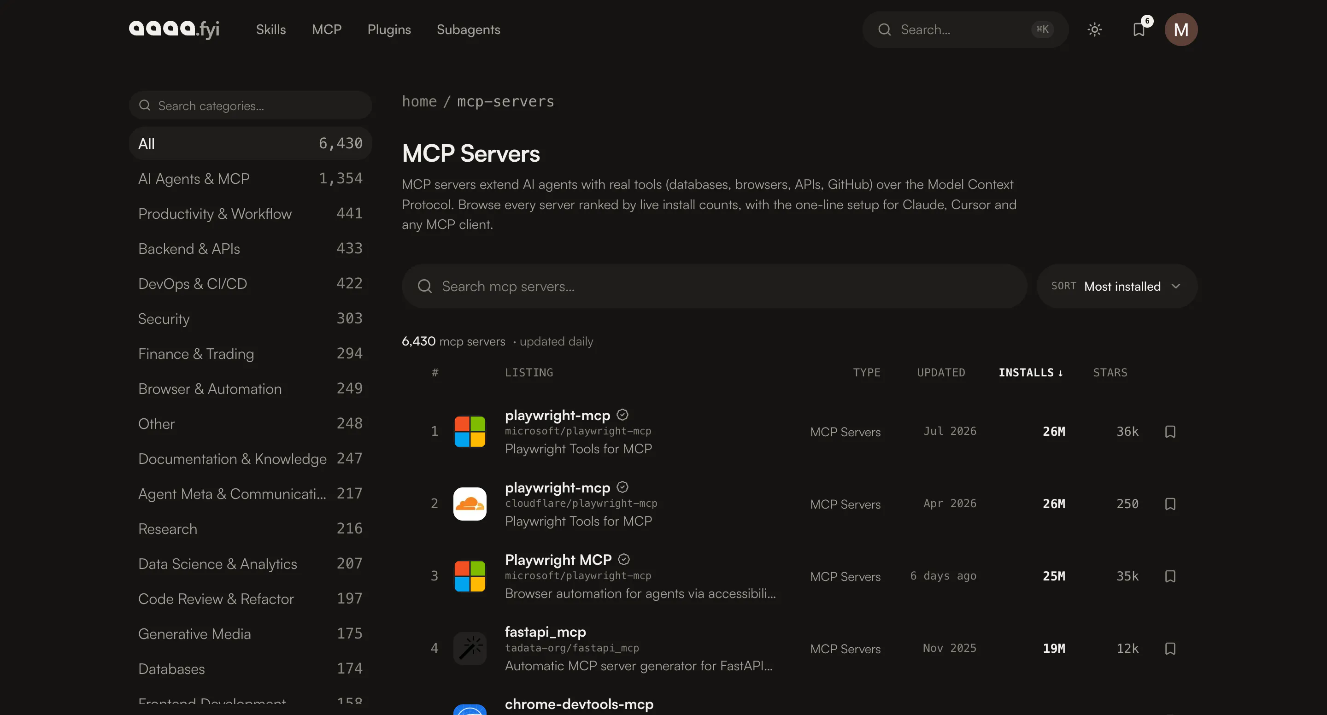Click the '19M' installs value
Screen dimensions: 1327x715
[x=1054, y=648]
